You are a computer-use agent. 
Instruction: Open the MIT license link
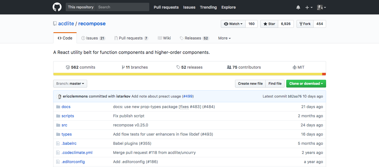point(299,67)
